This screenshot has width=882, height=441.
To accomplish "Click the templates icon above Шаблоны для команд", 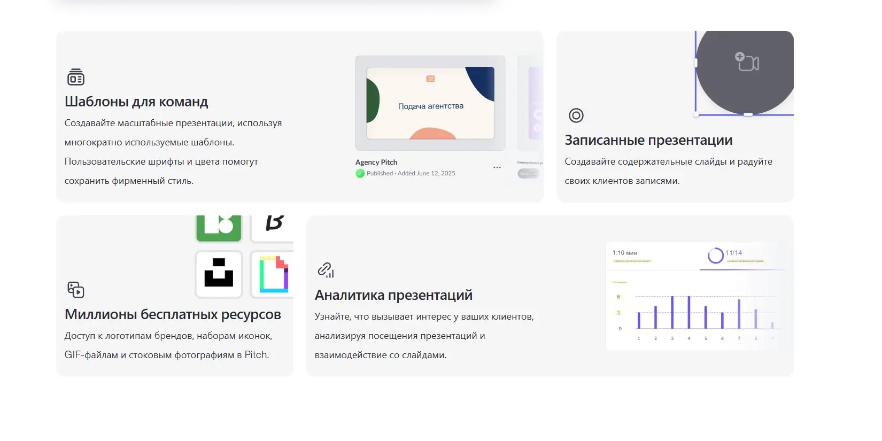I will (x=76, y=77).
